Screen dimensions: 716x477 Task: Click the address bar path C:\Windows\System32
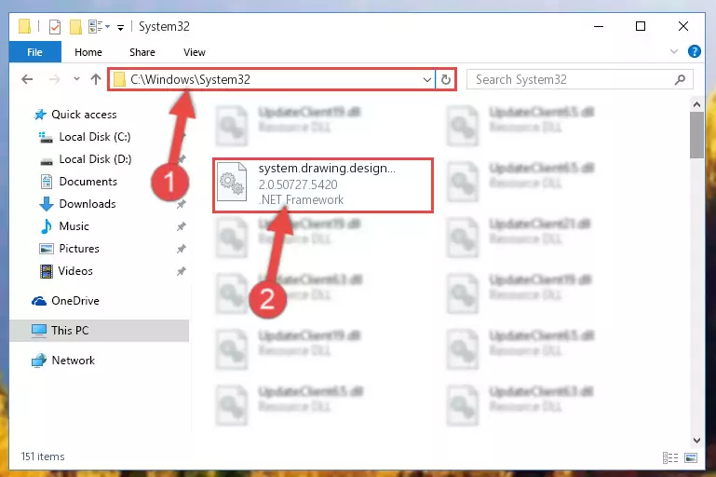point(190,79)
